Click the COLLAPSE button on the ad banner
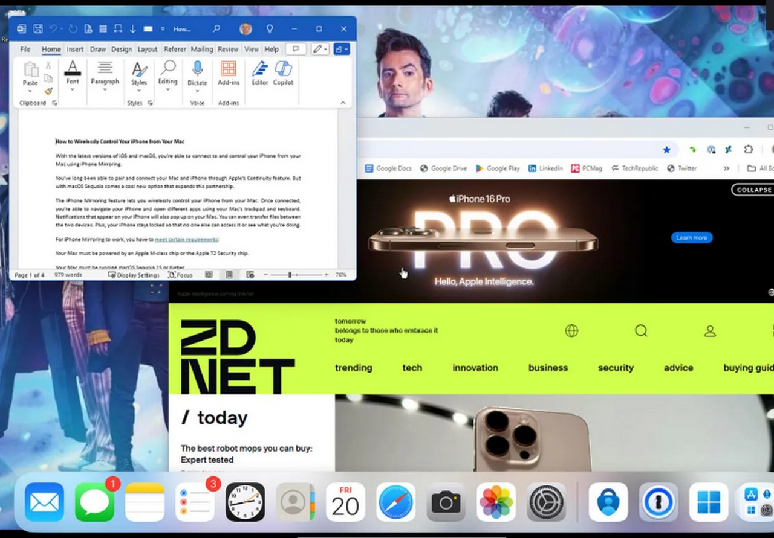774x538 pixels. [753, 190]
